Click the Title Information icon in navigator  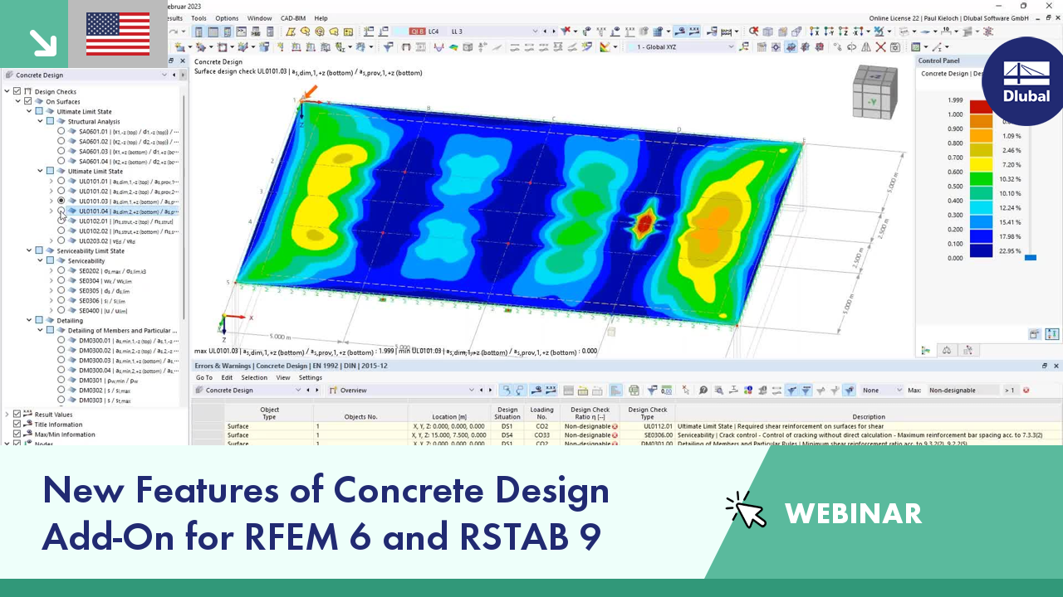point(27,424)
